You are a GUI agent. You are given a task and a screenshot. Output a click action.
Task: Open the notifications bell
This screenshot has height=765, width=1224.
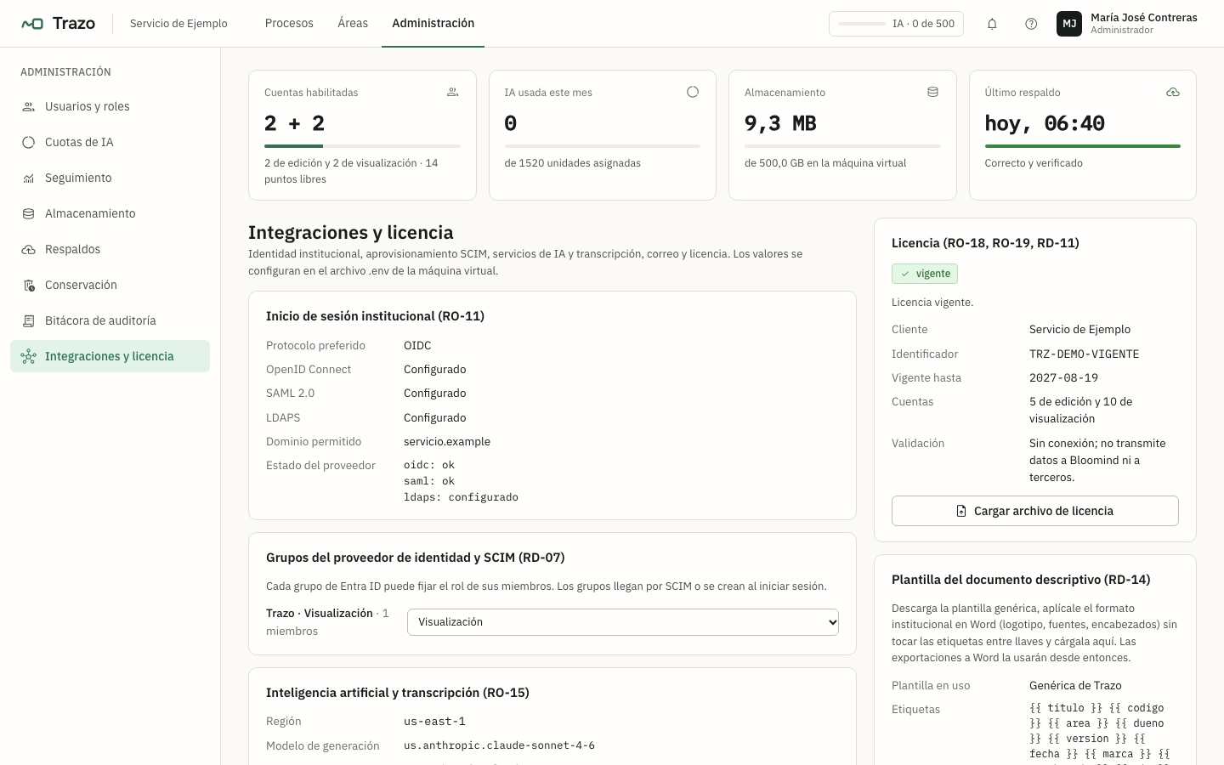click(x=992, y=24)
